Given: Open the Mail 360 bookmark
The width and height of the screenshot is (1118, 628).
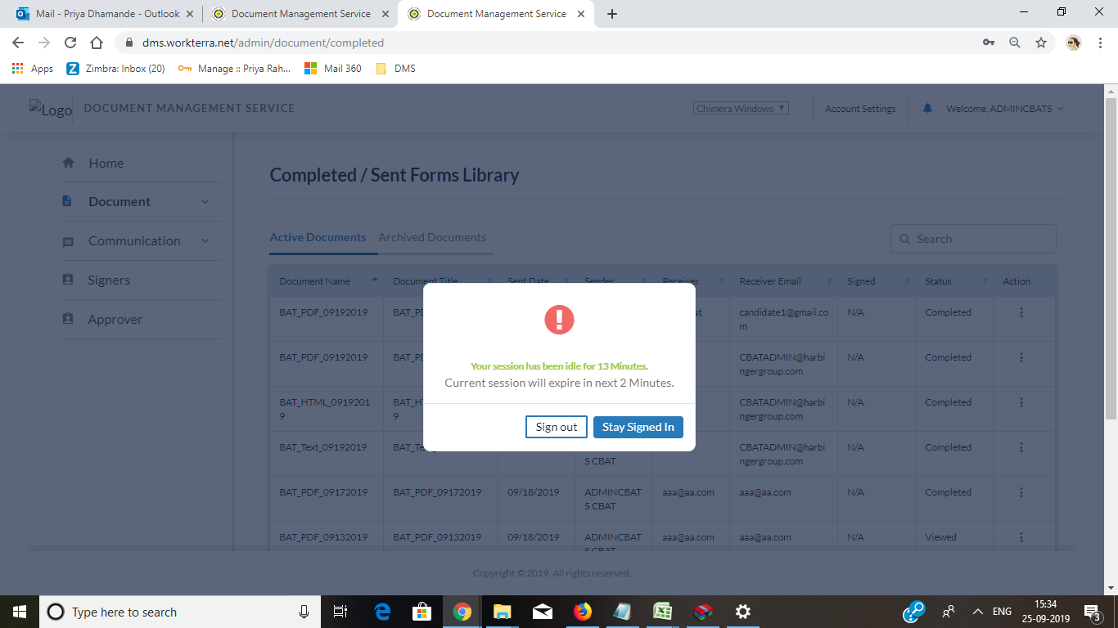Looking at the screenshot, I should [333, 69].
